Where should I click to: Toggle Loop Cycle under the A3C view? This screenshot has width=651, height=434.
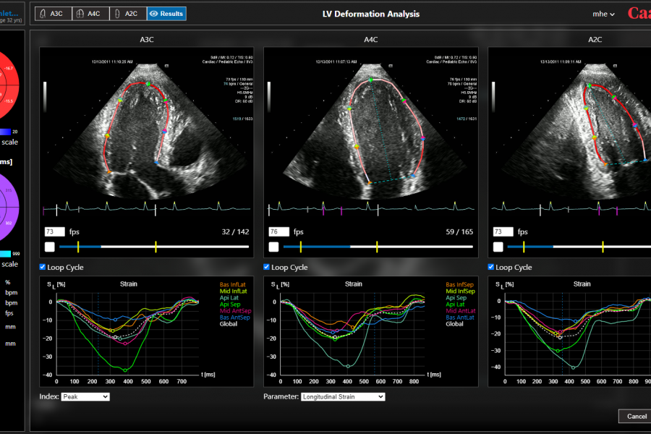pos(43,267)
